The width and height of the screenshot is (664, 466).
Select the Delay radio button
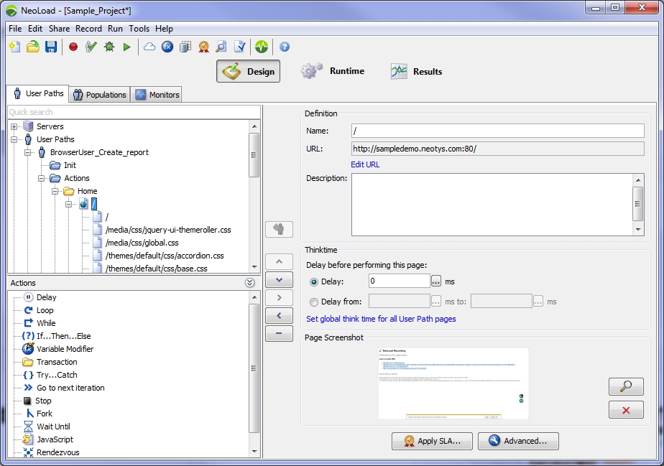click(x=314, y=282)
